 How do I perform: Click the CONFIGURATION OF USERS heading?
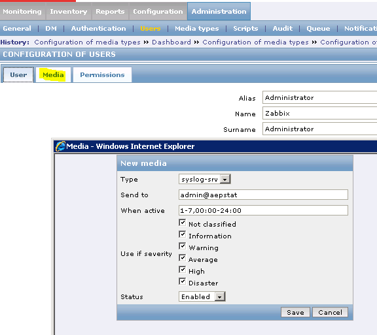(x=59, y=54)
